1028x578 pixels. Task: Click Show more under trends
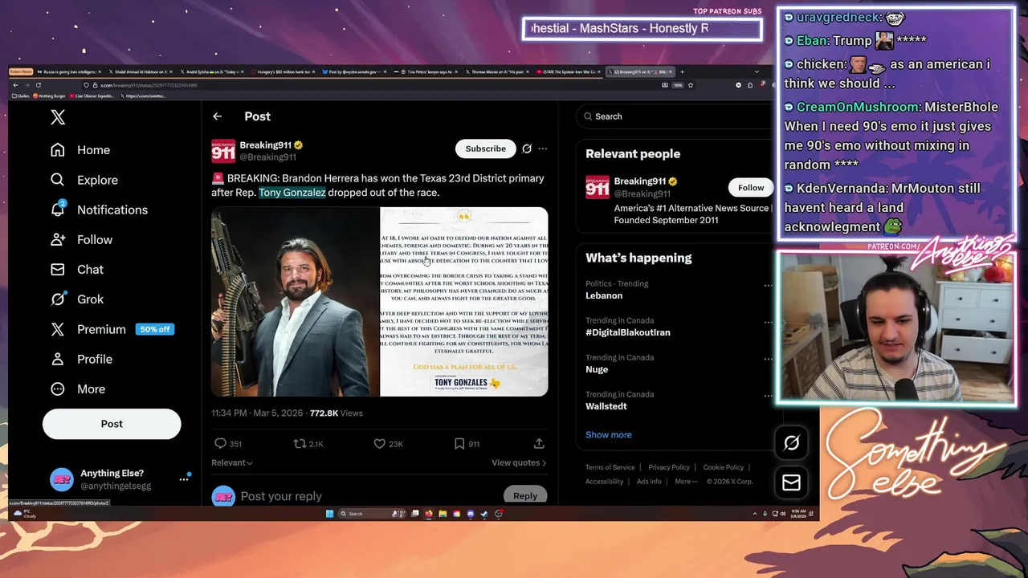[x=608, y=434]
